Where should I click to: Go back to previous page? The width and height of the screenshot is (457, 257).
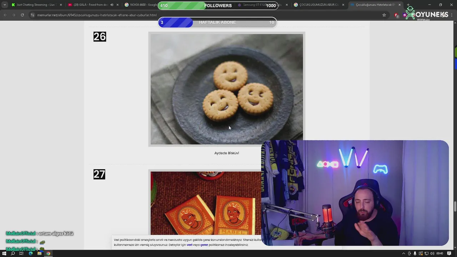click(5, 15)
